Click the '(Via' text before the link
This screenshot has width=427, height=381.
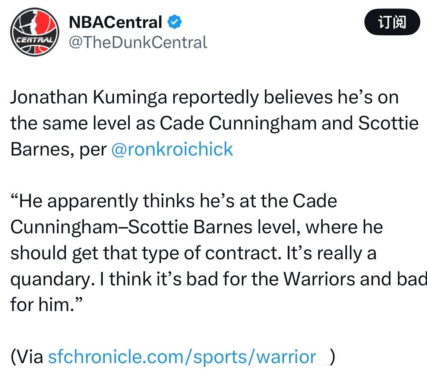tap(27, 357)
